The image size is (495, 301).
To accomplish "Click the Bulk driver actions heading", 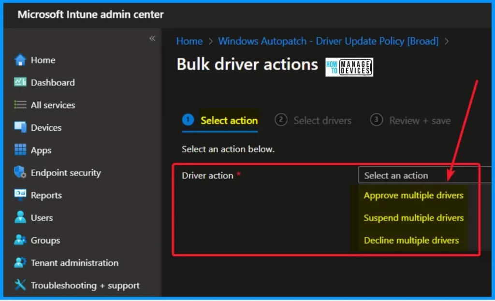I will (247, 64).
